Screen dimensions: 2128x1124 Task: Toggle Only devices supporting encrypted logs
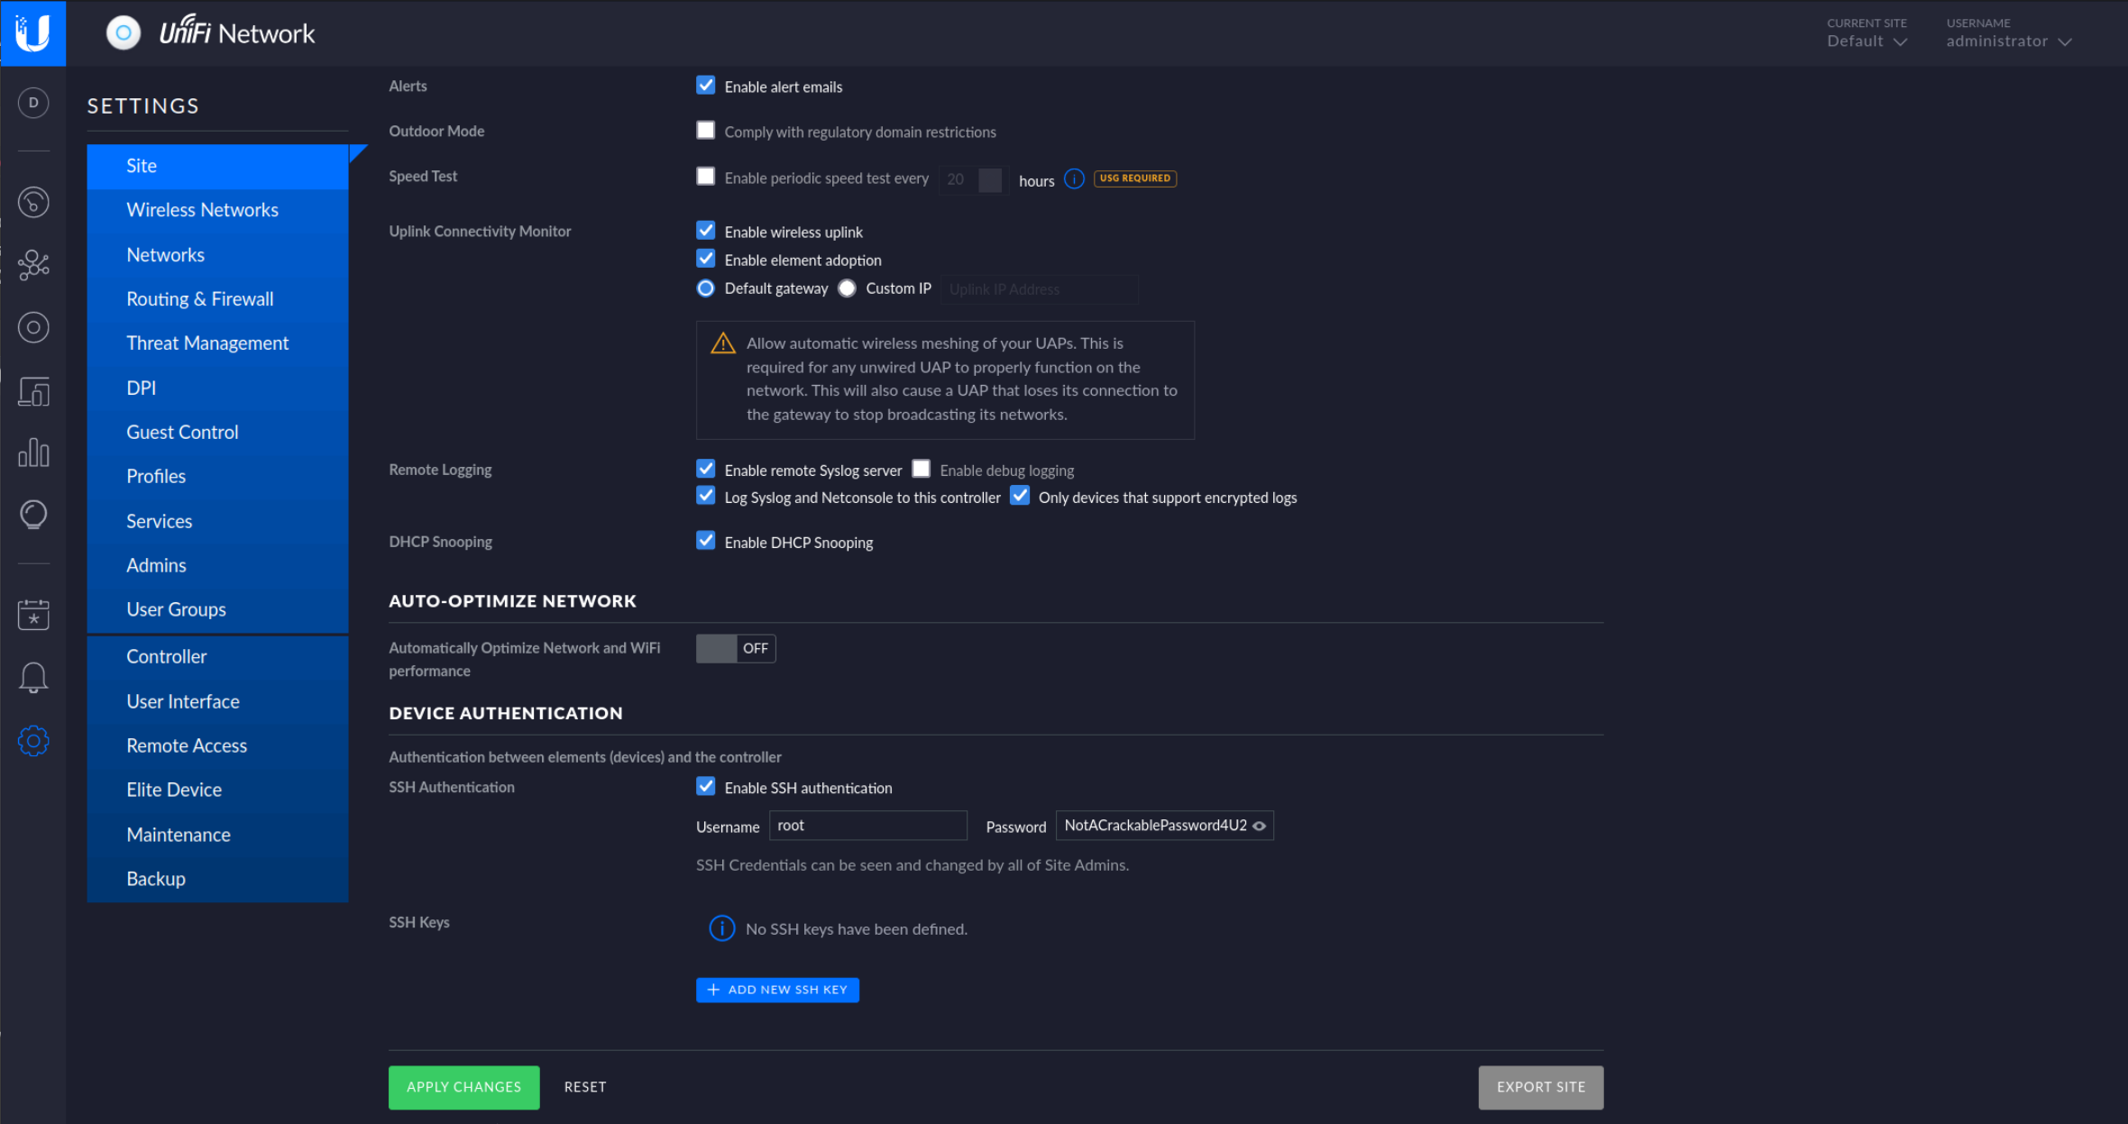point(1020,496)
